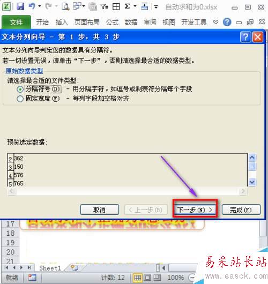
Task: Collapse the ribbon with the chevron icon
Action: pos(215,23)
